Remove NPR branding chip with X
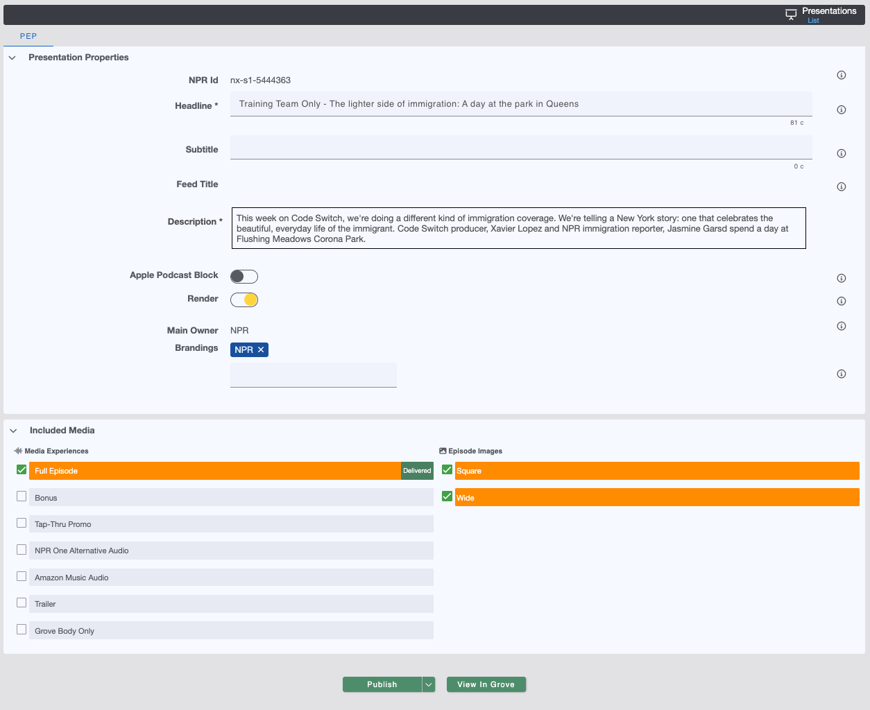Screen dimensions: 870x710 click(261, 350)
